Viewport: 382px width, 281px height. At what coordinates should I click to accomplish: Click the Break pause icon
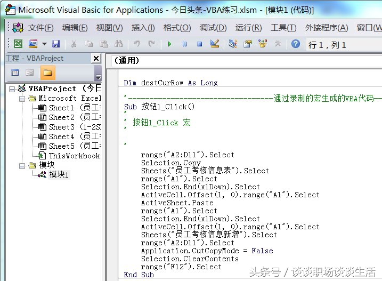(185, 44)
